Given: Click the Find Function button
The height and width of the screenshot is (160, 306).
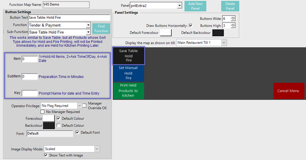Looking at the screenshot, I should (x=101, y=28).
